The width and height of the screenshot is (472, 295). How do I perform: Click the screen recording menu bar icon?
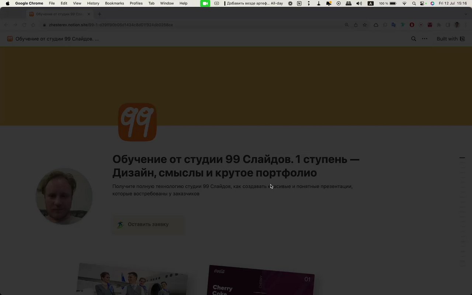click(216, 3)
